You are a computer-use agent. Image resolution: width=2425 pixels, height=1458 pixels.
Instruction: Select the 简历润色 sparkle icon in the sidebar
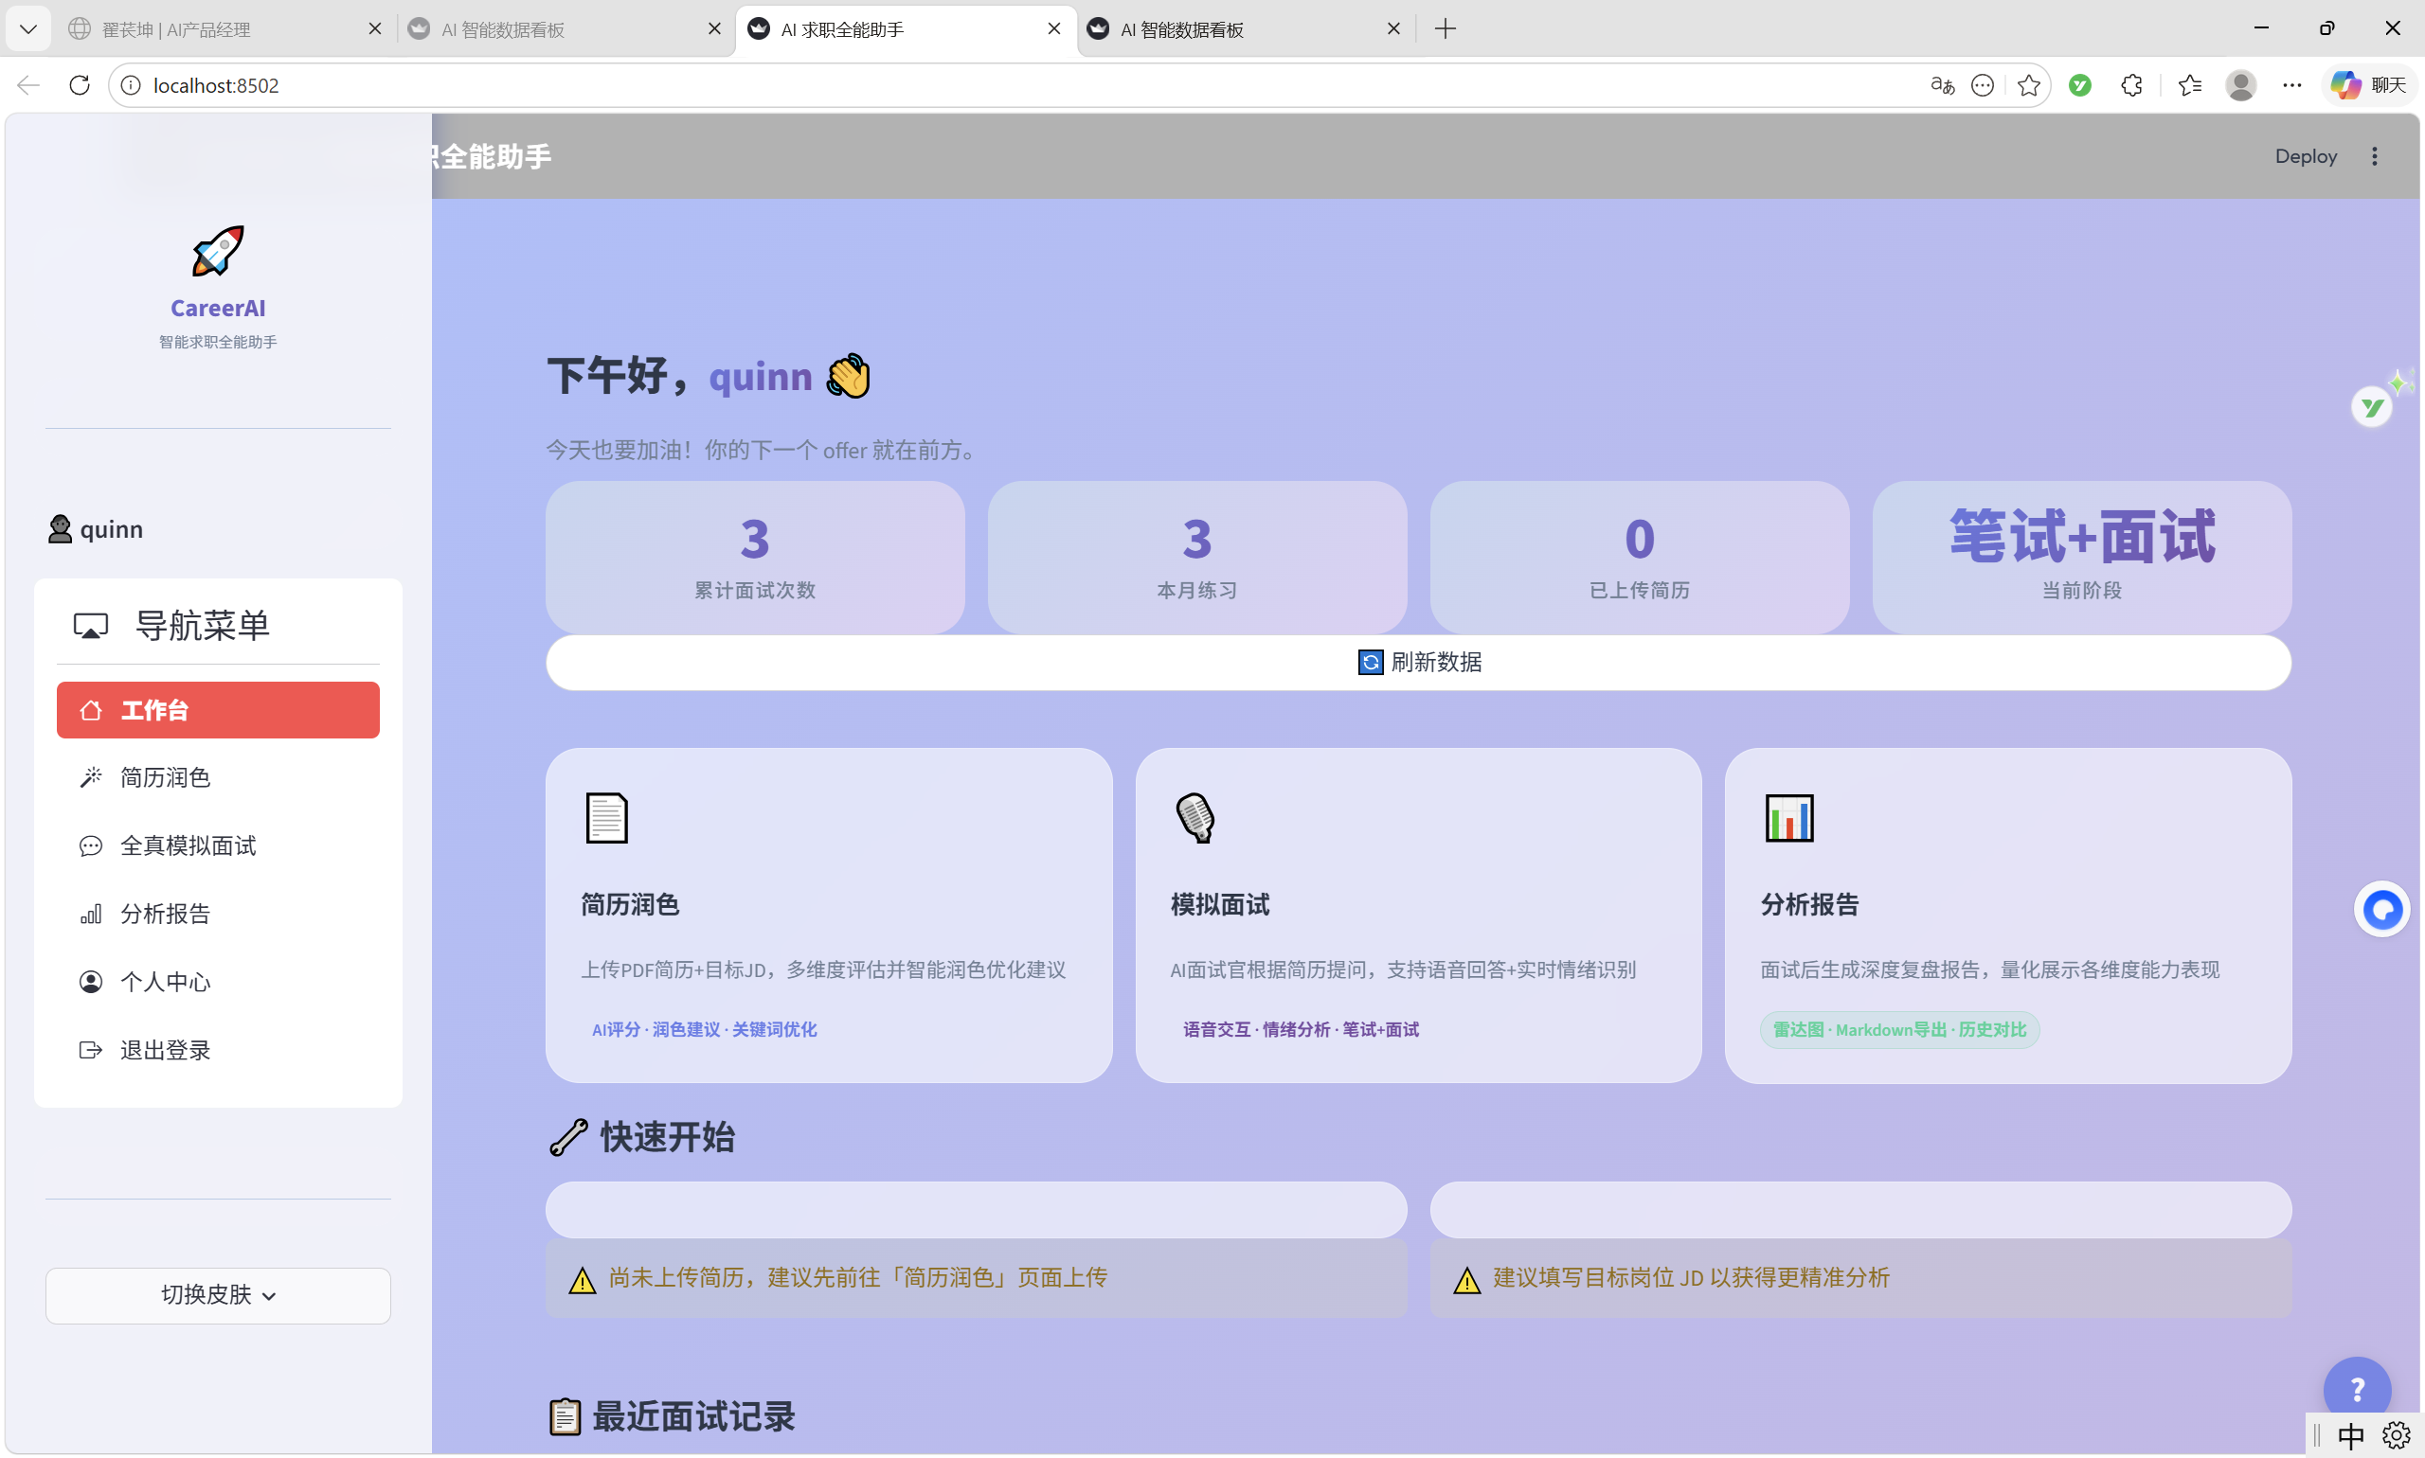(x=92, y=777)
